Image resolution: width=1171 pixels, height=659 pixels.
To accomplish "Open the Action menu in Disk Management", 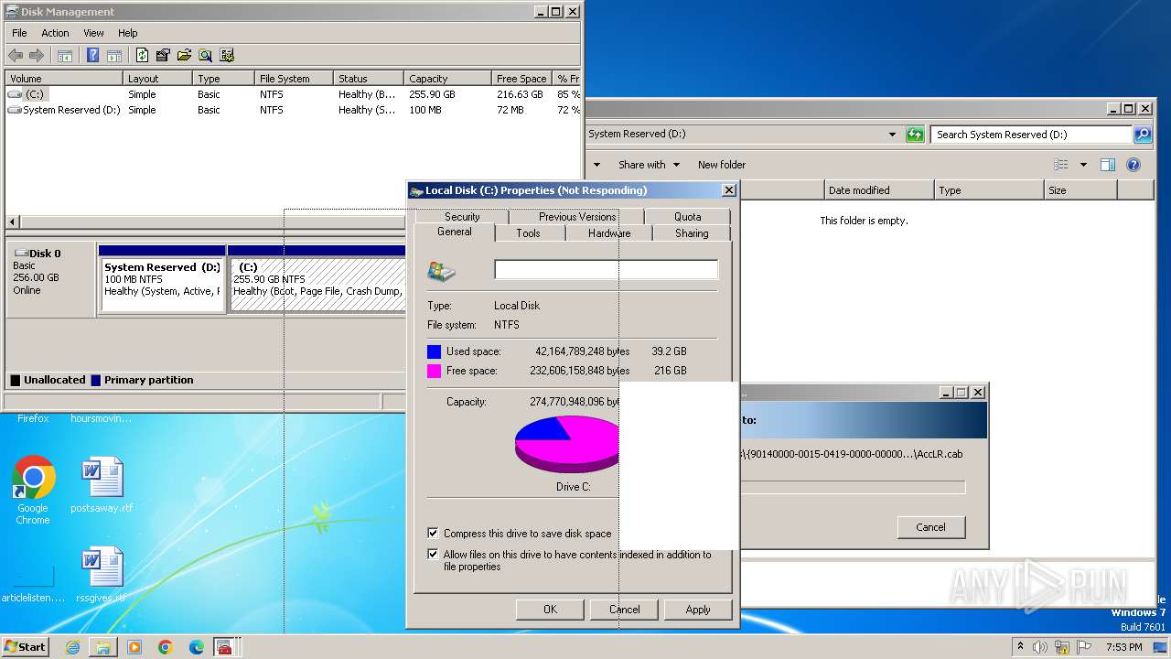I will (x=55, y=33).
